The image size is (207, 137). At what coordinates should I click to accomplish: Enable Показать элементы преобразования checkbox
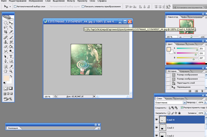point(83,6)
